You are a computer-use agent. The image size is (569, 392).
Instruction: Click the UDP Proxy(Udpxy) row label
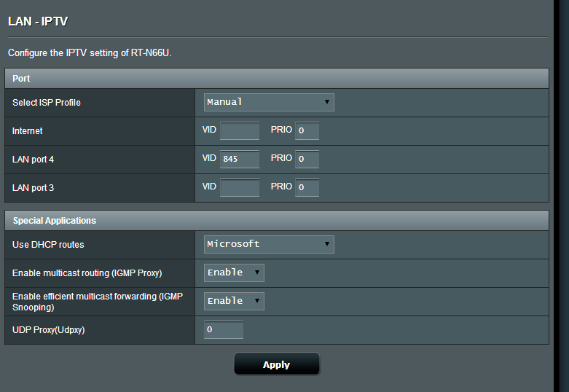pyautogui.click(x=48, y=331)
